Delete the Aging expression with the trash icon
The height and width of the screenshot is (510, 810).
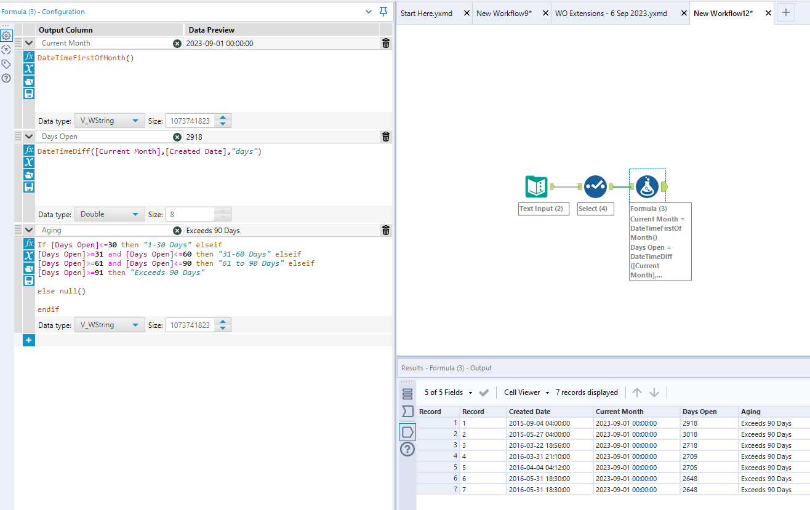click(385, 229)
